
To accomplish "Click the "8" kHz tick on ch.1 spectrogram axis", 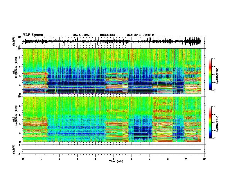I will tap(20, 58).
